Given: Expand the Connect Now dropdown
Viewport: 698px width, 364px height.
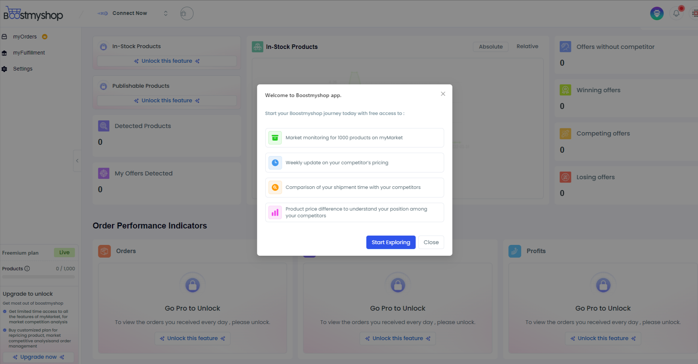Looking at the screenshot, I should pos(166,13).
